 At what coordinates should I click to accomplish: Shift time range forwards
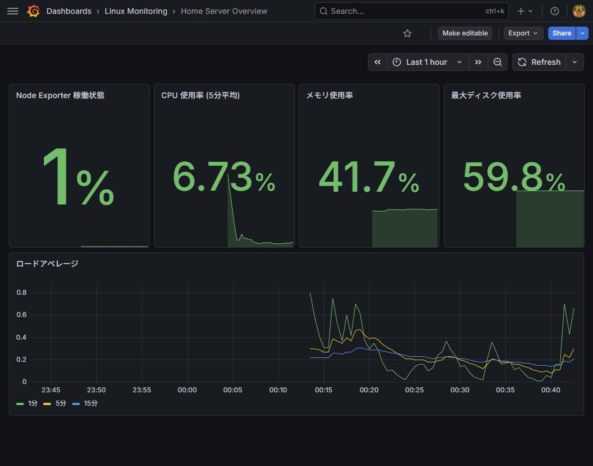[x=478, y=62]
